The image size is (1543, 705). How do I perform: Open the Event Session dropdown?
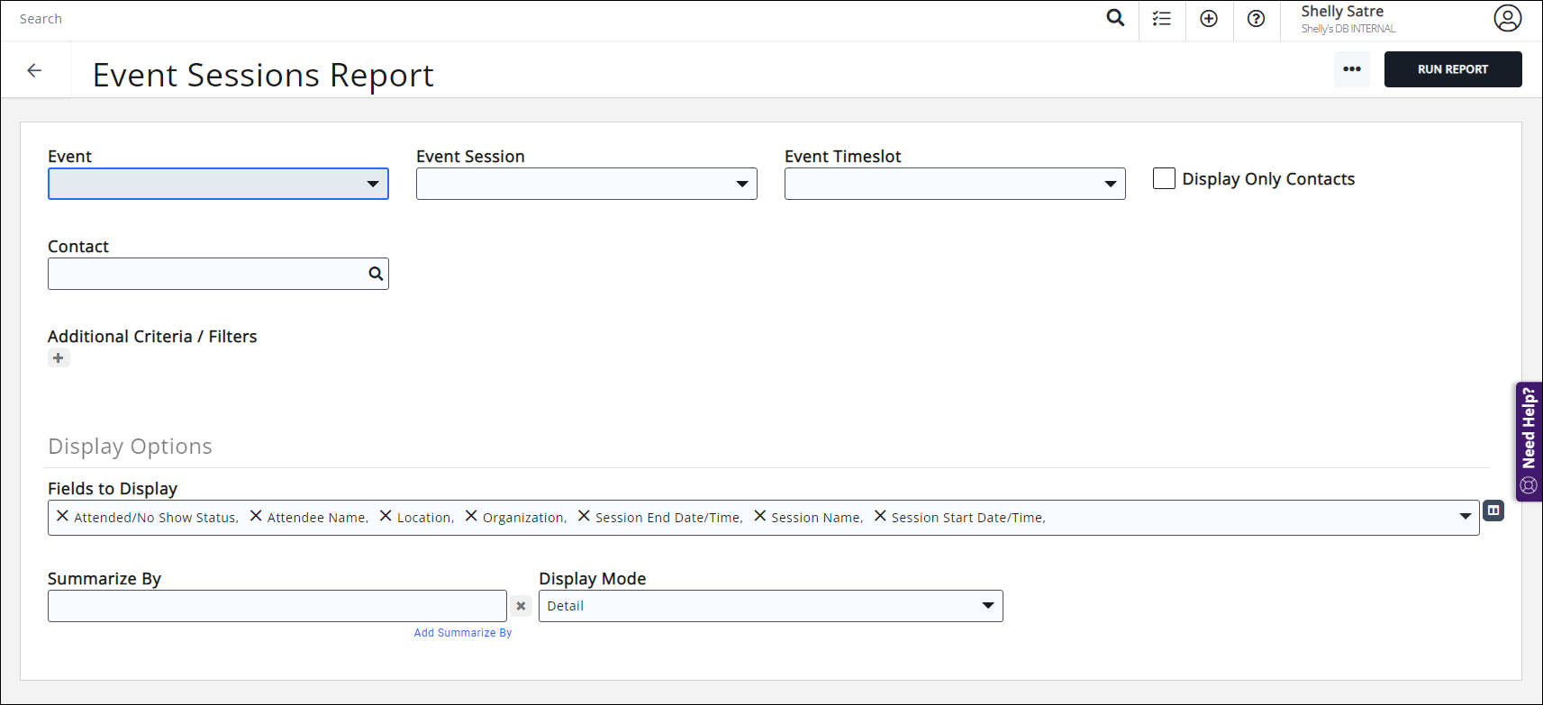tap(741, 184)
